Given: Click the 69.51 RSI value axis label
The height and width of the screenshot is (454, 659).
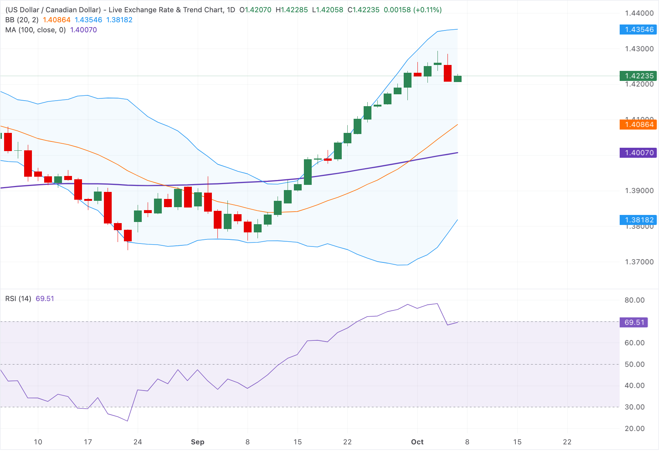Looking at the screenshot, I should (634, 322).
